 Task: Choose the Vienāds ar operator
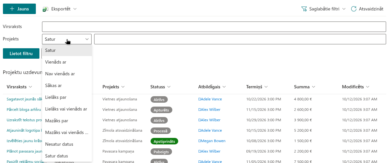[67, 62]
